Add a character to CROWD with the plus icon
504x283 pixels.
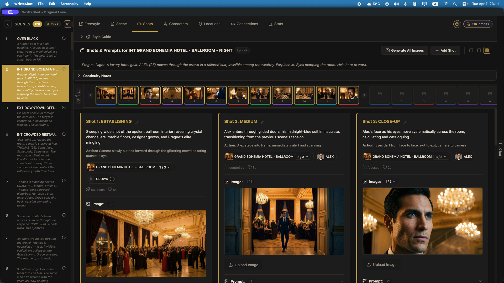[x=112, y=179]
